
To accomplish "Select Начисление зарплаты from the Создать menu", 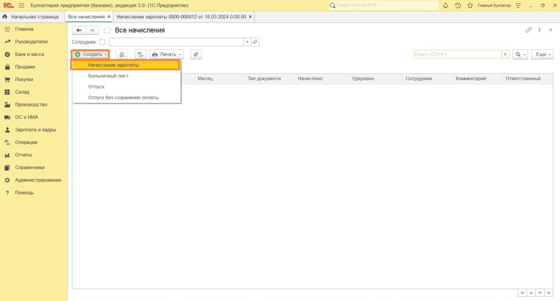I will pyautogui.click(x=113, y=65).
